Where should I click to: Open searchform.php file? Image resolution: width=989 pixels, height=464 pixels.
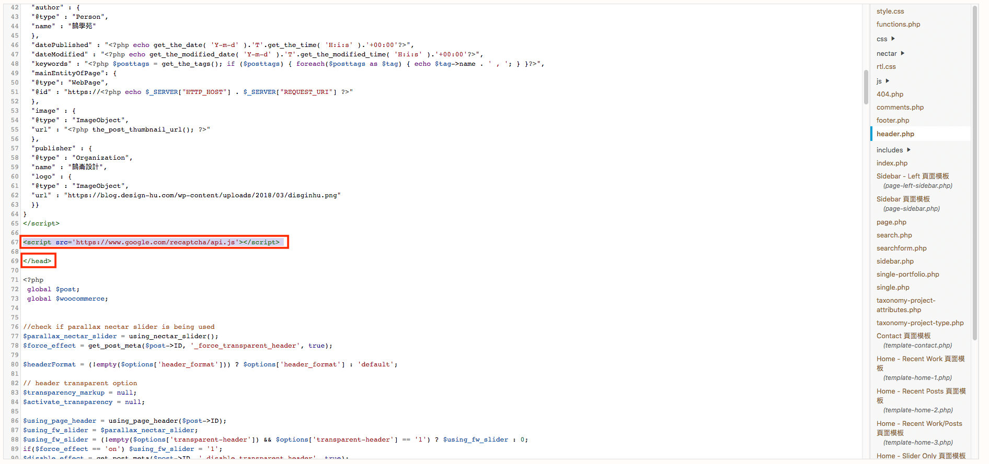pos(901,248)
